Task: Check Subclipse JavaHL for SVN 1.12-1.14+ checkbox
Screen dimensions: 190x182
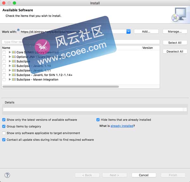Action: click(x=4, y=75)
